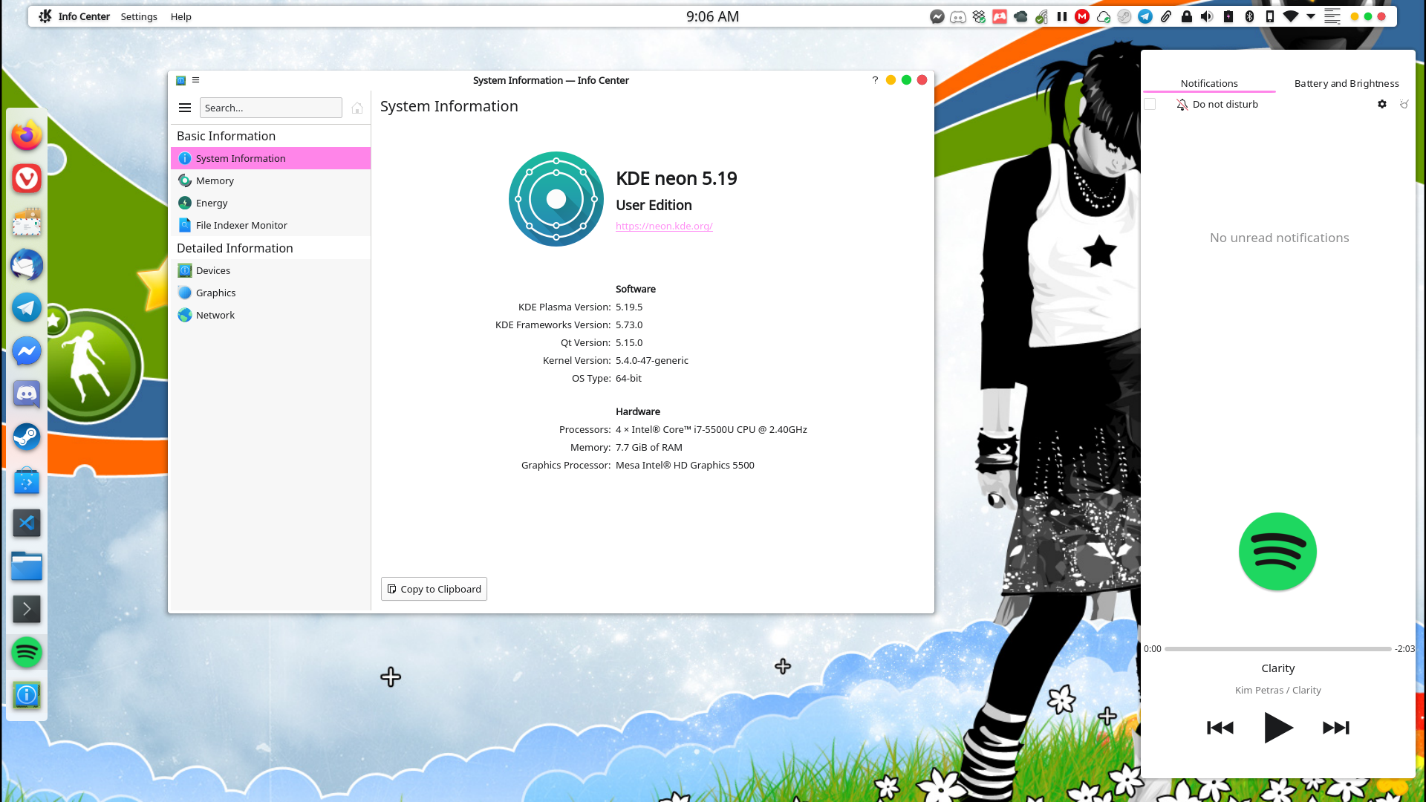Click the KDE logo in top panel
1426x802 pixels.
45,16
